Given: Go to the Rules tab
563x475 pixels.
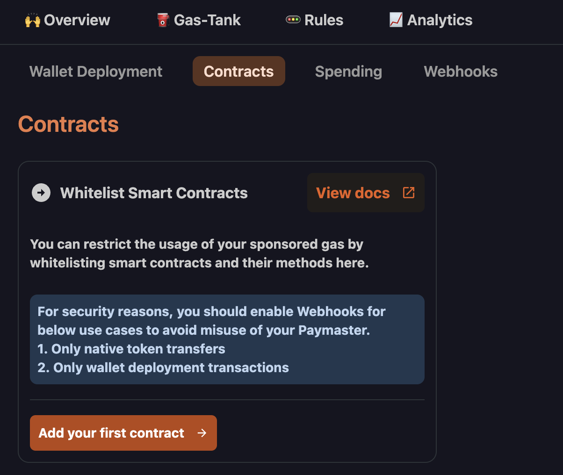Looking at the screenshot, I should pyautogui.click(x=324, y=20).
